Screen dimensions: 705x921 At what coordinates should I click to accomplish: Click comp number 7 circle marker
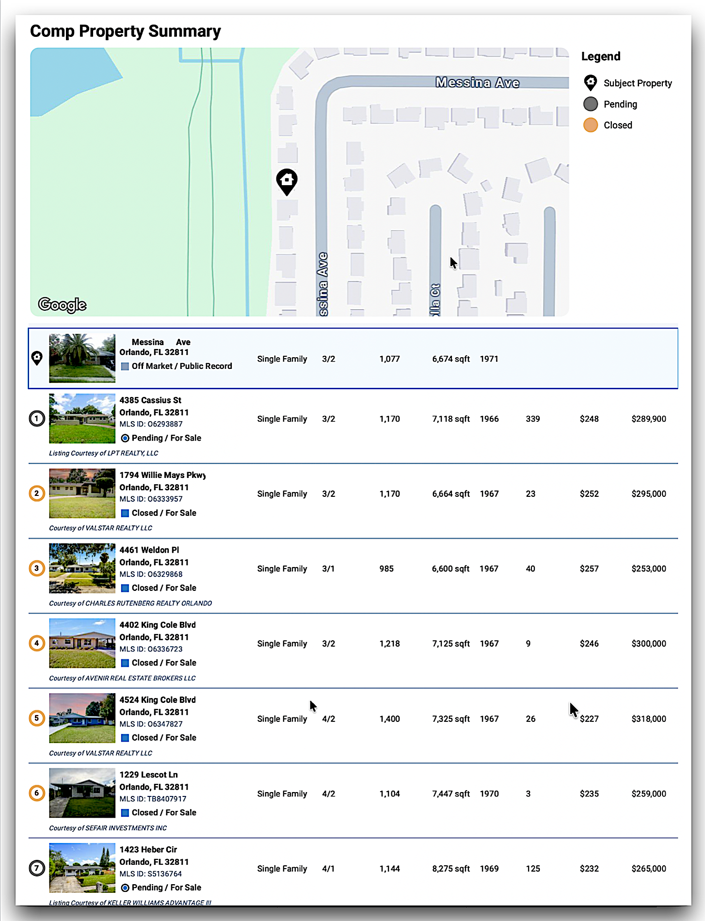point(37,868)
